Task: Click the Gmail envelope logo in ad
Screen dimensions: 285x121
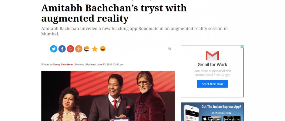Action: (212, 56)
